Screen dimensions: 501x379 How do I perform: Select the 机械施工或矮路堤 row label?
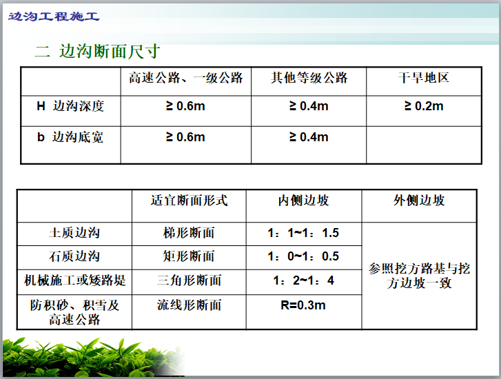tap(74, 280)
